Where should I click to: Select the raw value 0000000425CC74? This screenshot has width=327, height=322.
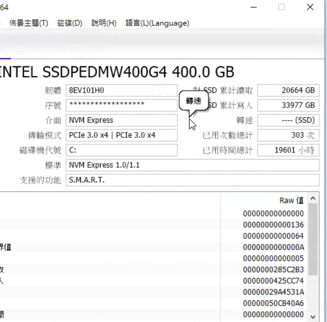tap(273, 281)
